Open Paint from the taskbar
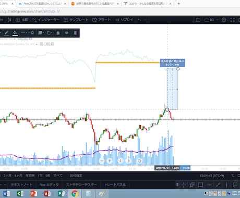The width and height of the screenshot is (240, 198). click(x=102, y=194)
